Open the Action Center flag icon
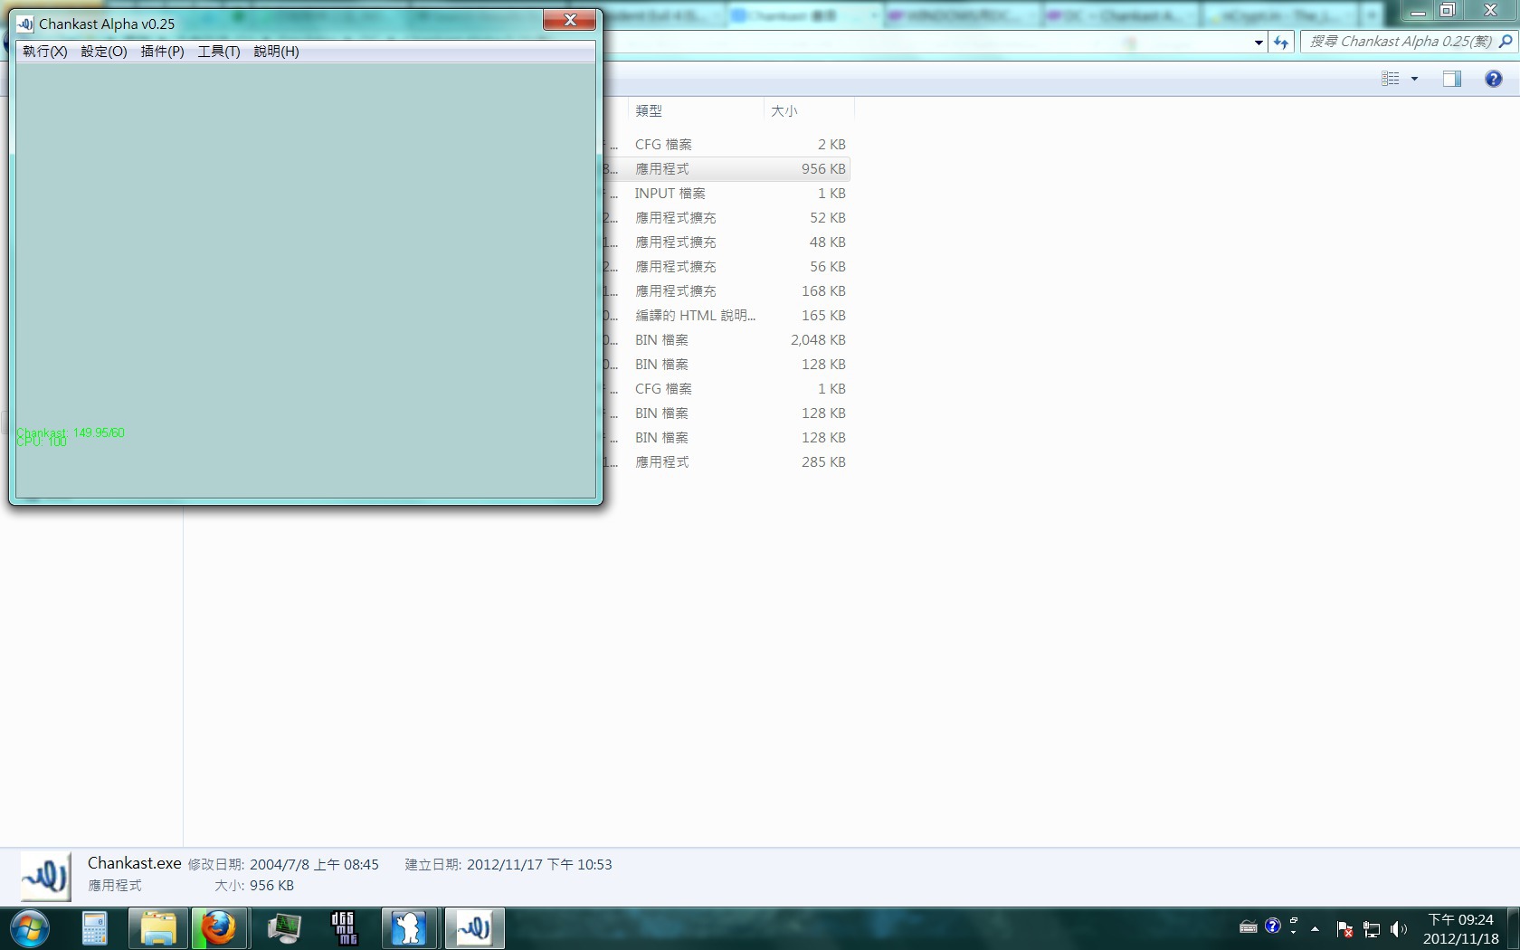This screenshot has height=950, width=1520. point(1344,929)
